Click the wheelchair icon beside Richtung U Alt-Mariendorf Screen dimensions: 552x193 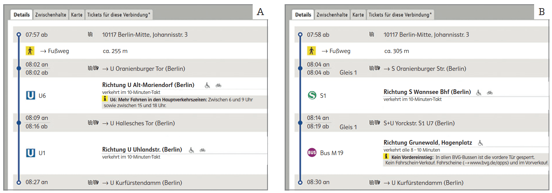[x=208, y=85]
